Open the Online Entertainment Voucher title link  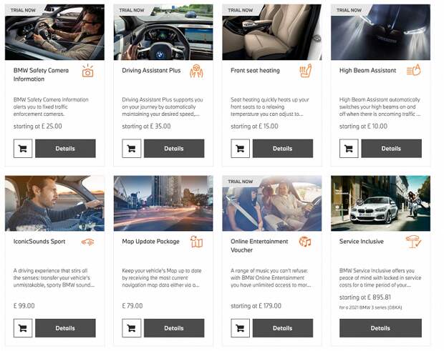click(x=259, y=246)
